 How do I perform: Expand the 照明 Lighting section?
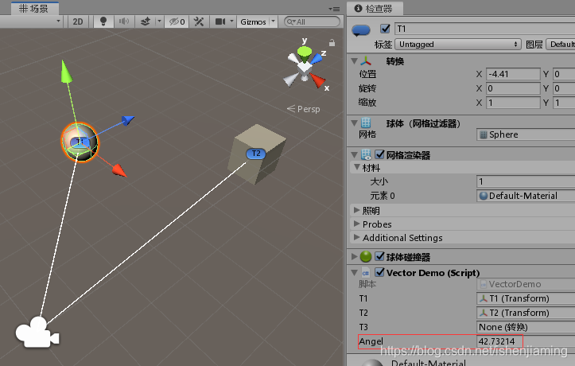point(356,210)
